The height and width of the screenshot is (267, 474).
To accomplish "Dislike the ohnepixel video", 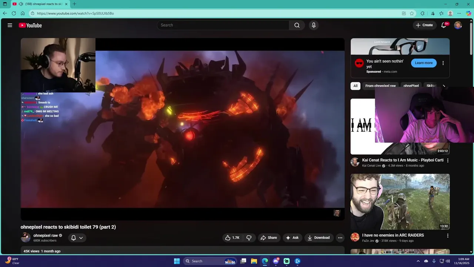I will [x=249, y=238].
